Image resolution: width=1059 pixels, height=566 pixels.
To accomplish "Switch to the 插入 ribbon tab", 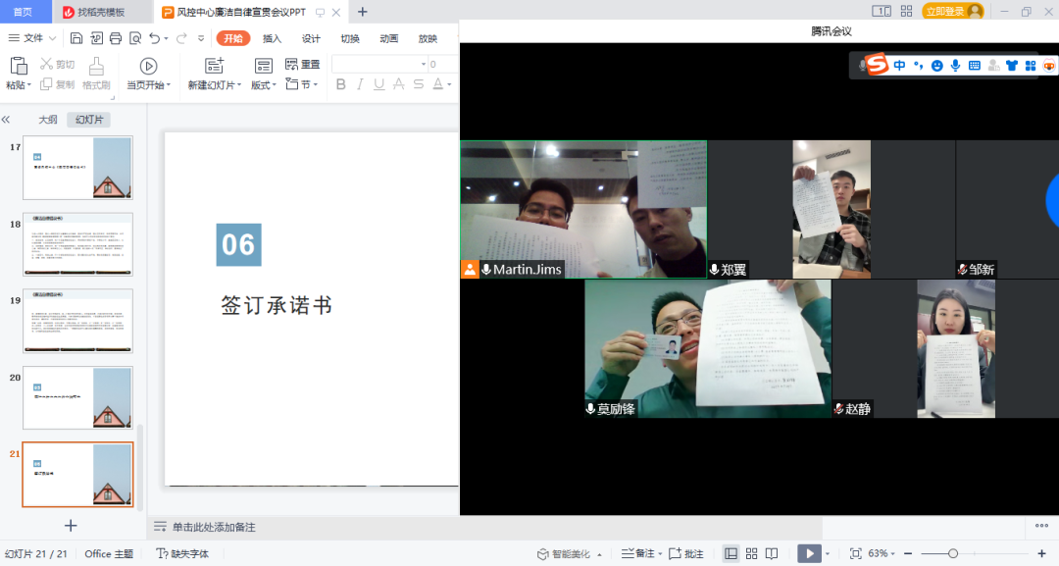I will (x=272, y=38).
